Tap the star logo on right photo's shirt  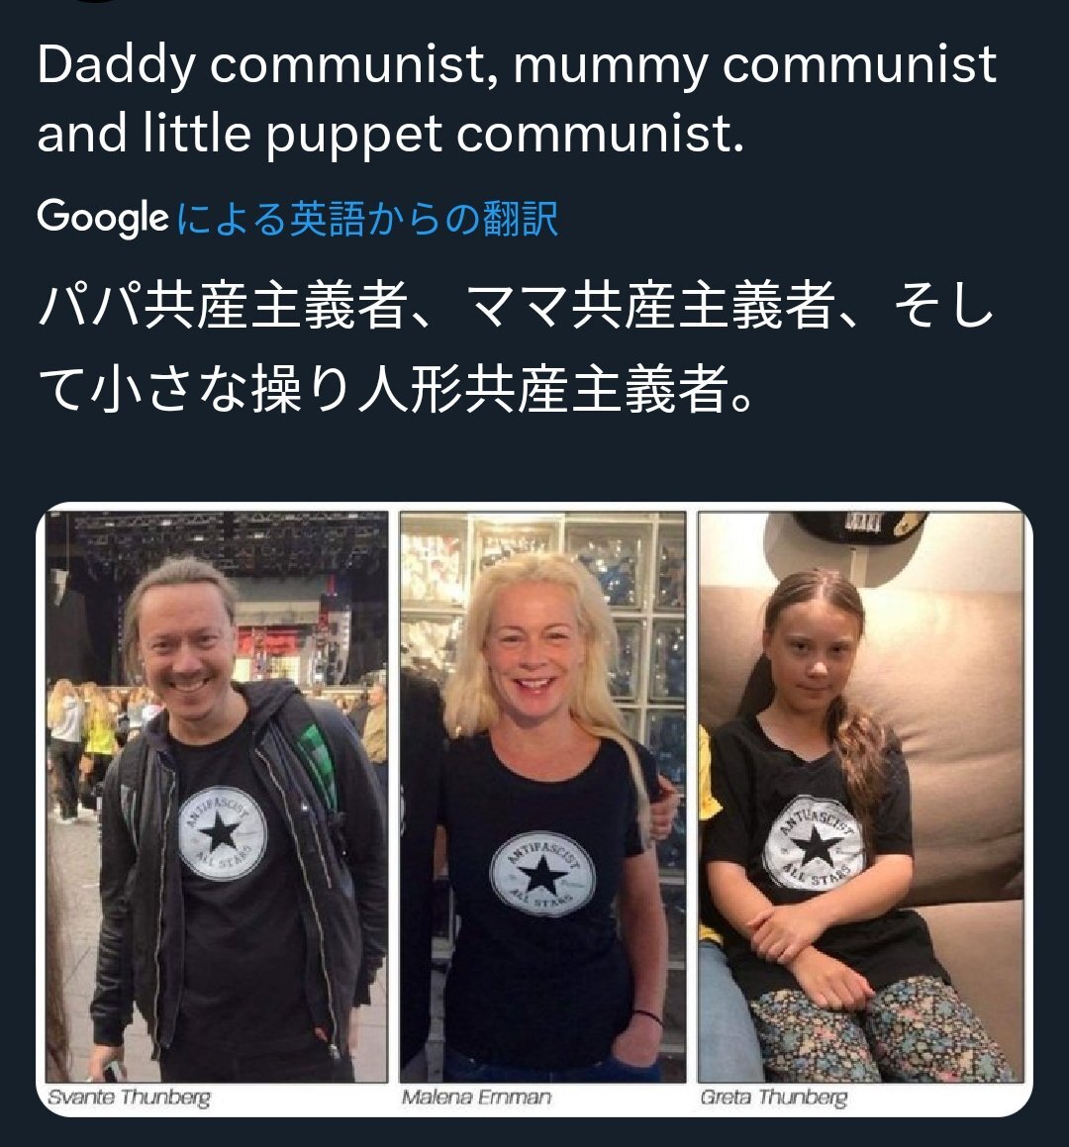click(814, 843)
